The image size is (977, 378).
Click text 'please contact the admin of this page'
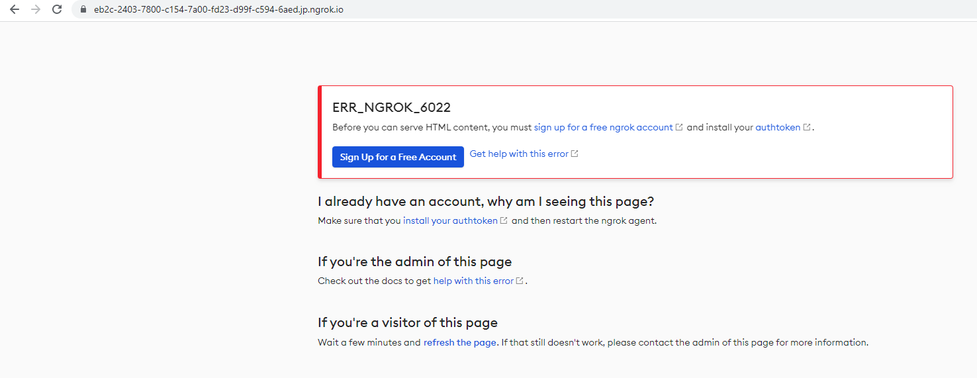pos(688,342)
